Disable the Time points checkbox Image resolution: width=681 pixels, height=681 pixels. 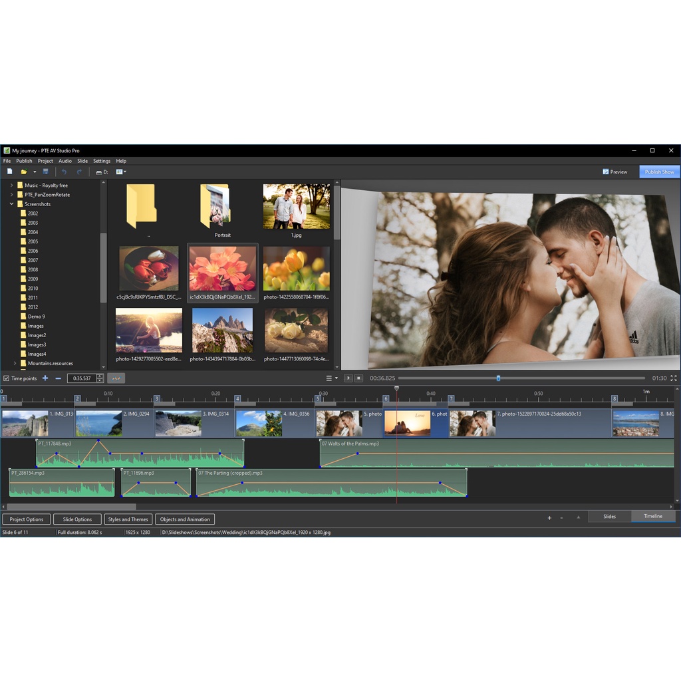pos(7,378)
